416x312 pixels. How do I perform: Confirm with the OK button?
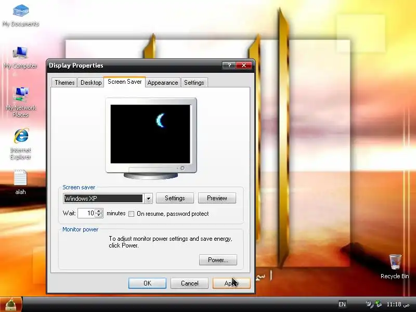coord(147,283)
